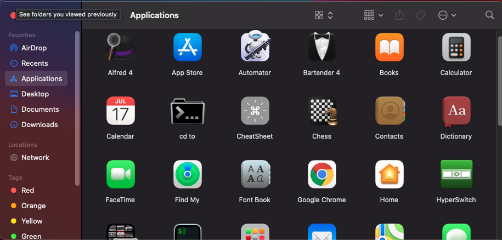This screenshot has width=502, height=240.
Task: Click the CheatSheet command-key icon
Action: (255, 111)
